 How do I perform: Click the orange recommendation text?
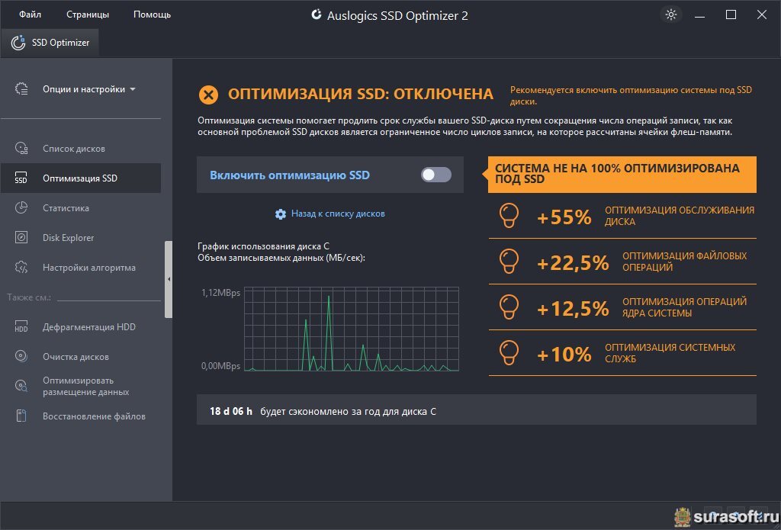pyautogui.click(x=631, y=95)
